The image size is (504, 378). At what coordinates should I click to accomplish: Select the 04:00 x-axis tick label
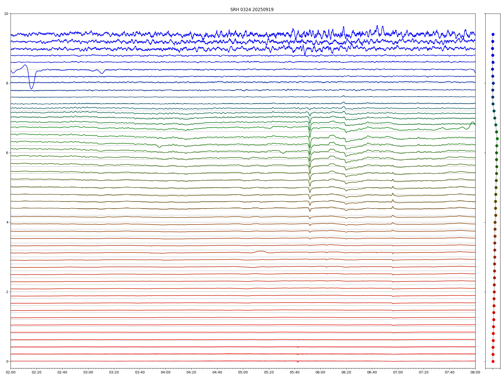click(x=166, y=372)
